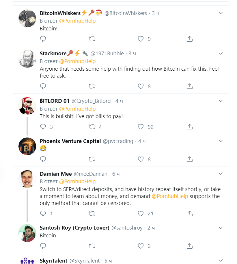Image resolution: width=237 pixels, height=264 pixels.
Task: Open Phoenix Venture Capital's profile name
Action: pos(70,141)
